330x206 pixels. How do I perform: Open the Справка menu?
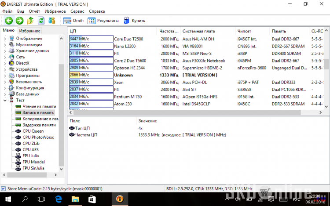pyautogui.click(x=97, y=11)
